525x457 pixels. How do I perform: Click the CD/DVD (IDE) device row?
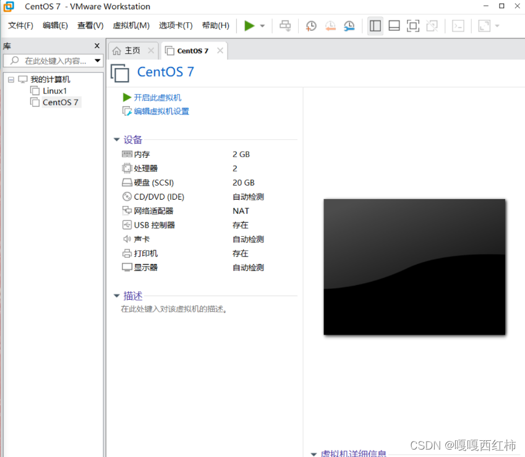click(x=193, y=197)
